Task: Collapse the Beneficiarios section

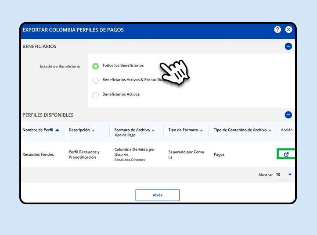Action: click(x=288, y=46)
